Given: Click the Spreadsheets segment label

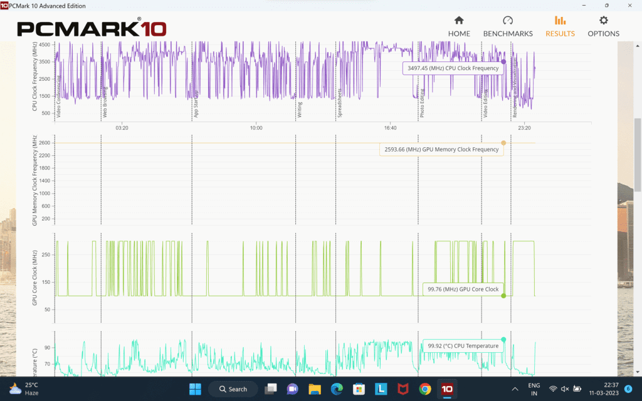Looking at the screenshot, I should pos(339,103).
